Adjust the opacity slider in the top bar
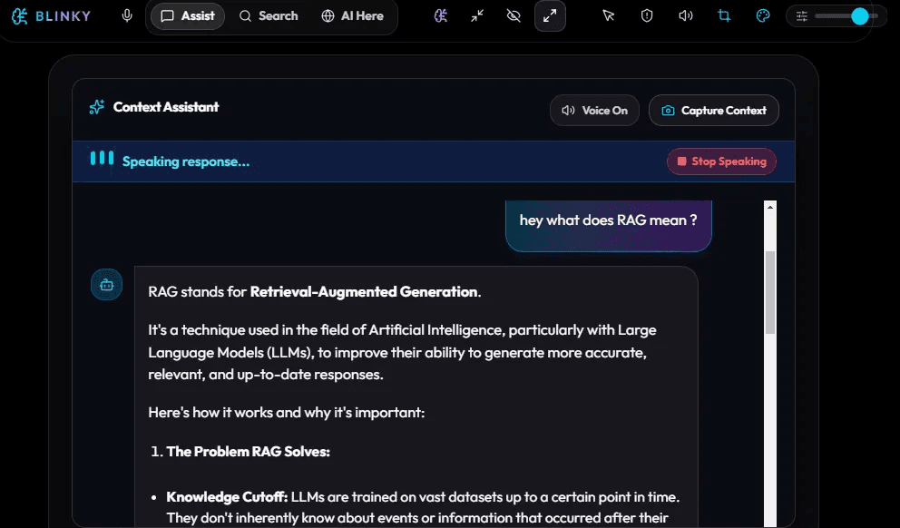 (846, 16)
